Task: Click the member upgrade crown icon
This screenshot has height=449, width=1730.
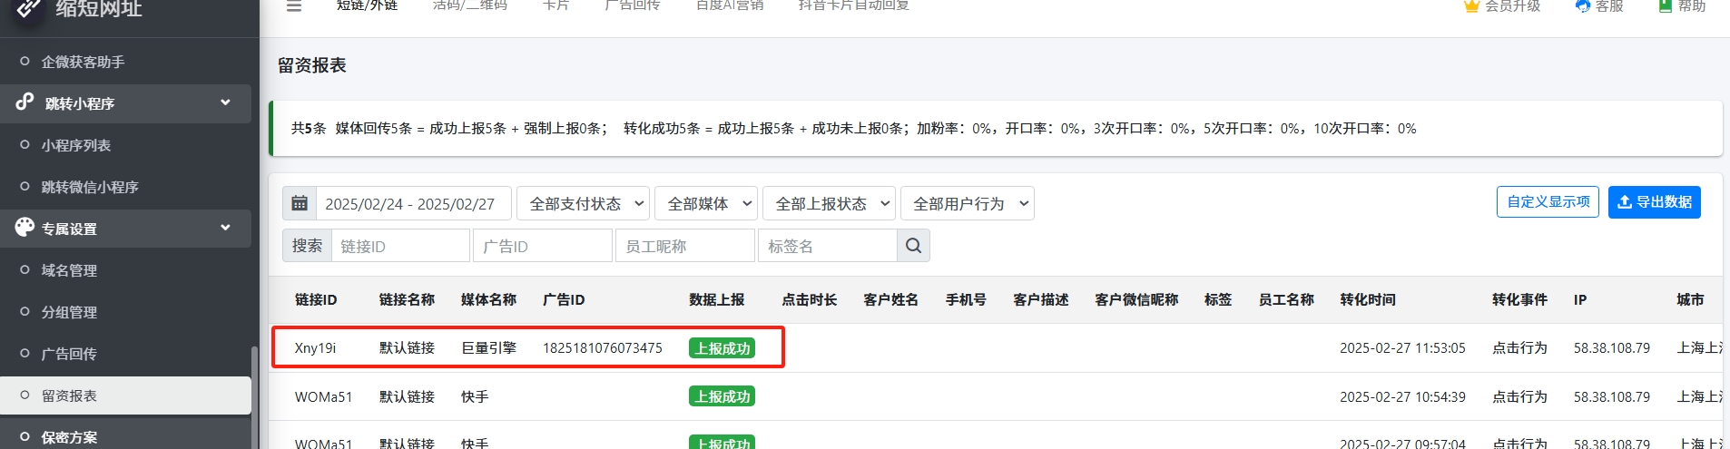Action: [x=1471, y=6]
